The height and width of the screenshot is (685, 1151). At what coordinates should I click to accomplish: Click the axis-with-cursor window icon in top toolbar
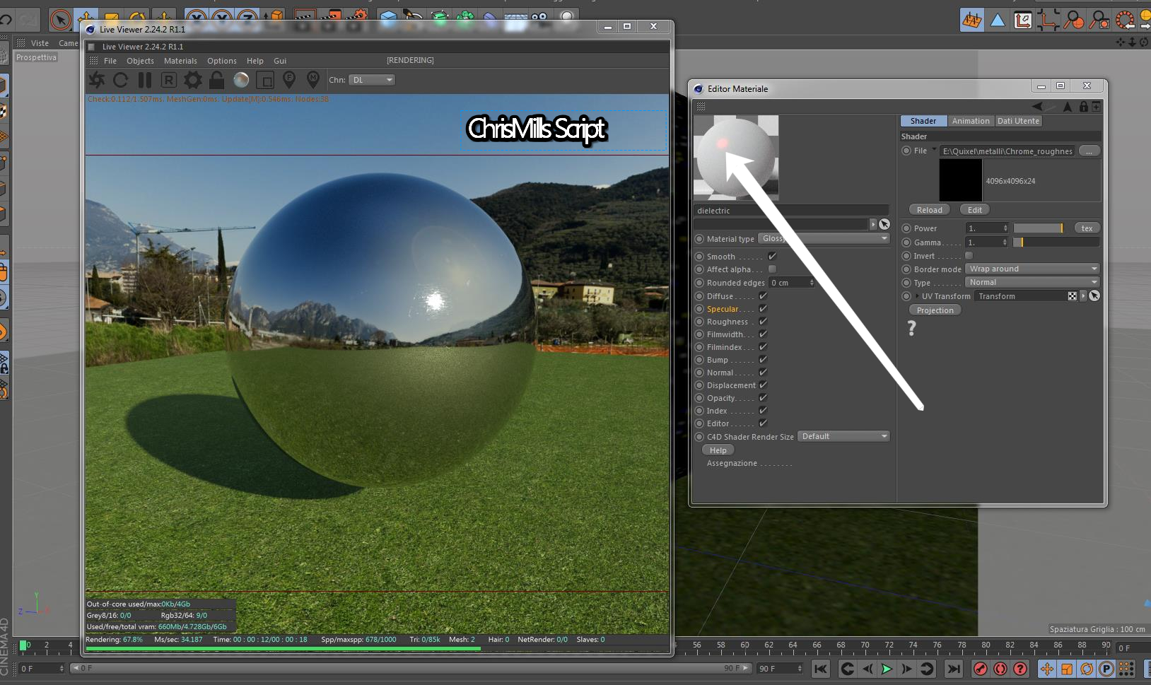tap(1023, 20)
